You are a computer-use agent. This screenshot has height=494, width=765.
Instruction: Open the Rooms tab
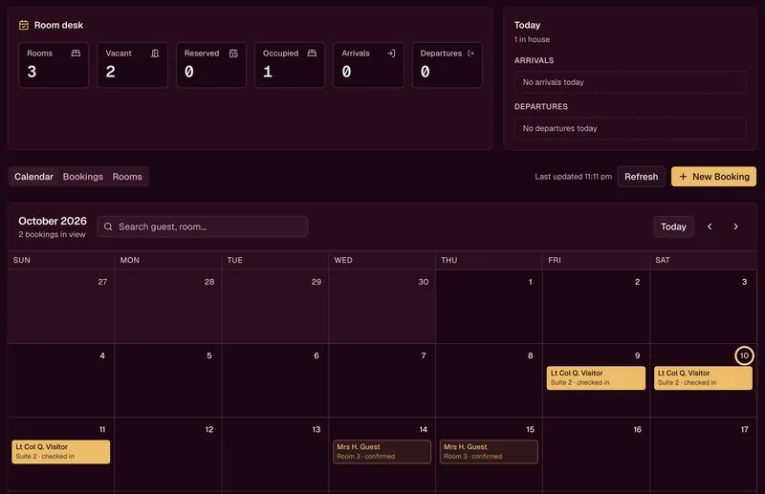pyautogui.click(x=127, y=177)
